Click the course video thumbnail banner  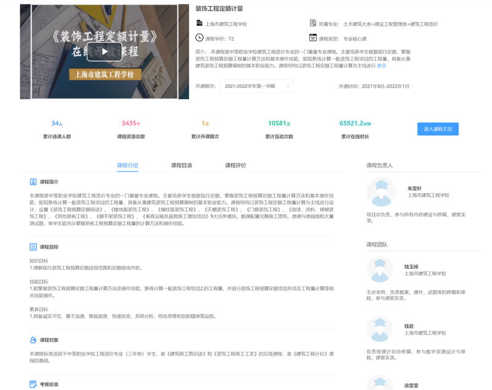[x=104, y=52]
